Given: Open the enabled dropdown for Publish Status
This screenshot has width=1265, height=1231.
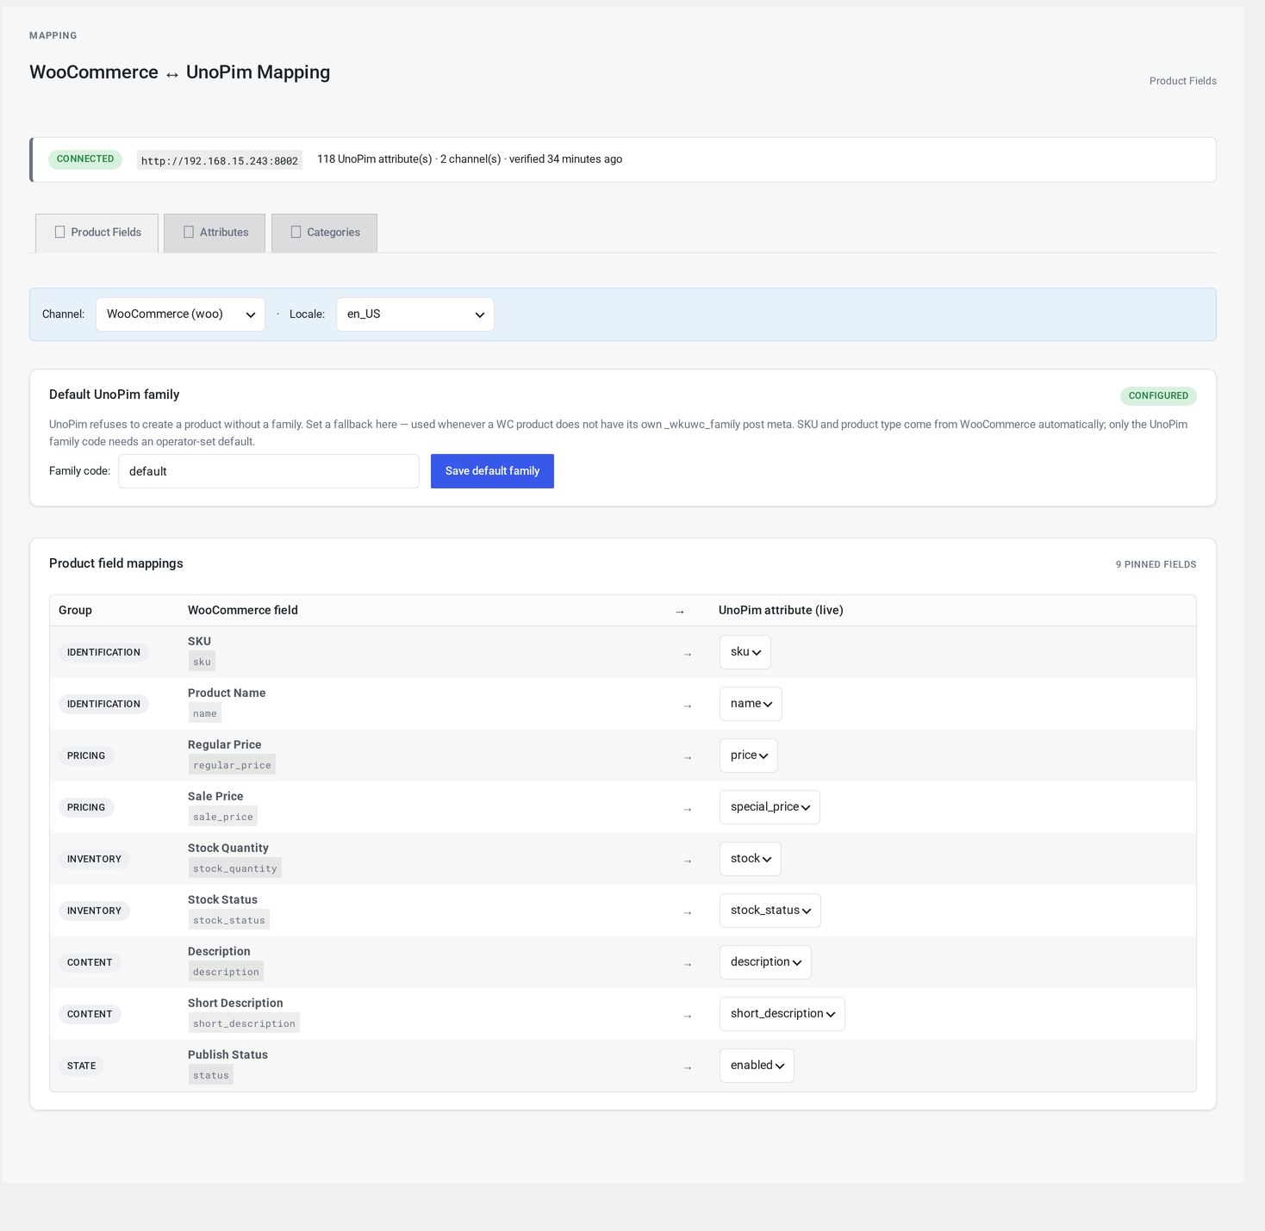Looking at the screenshot, I should click(x=757, y=1066).
